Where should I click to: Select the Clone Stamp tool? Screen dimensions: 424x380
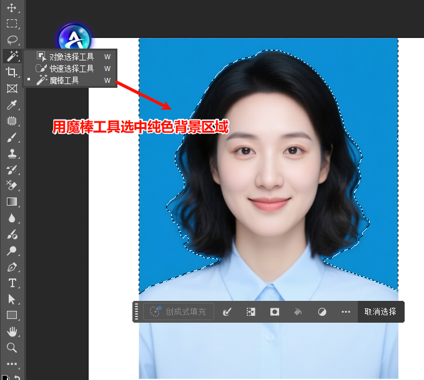click(x=11, y=153)
